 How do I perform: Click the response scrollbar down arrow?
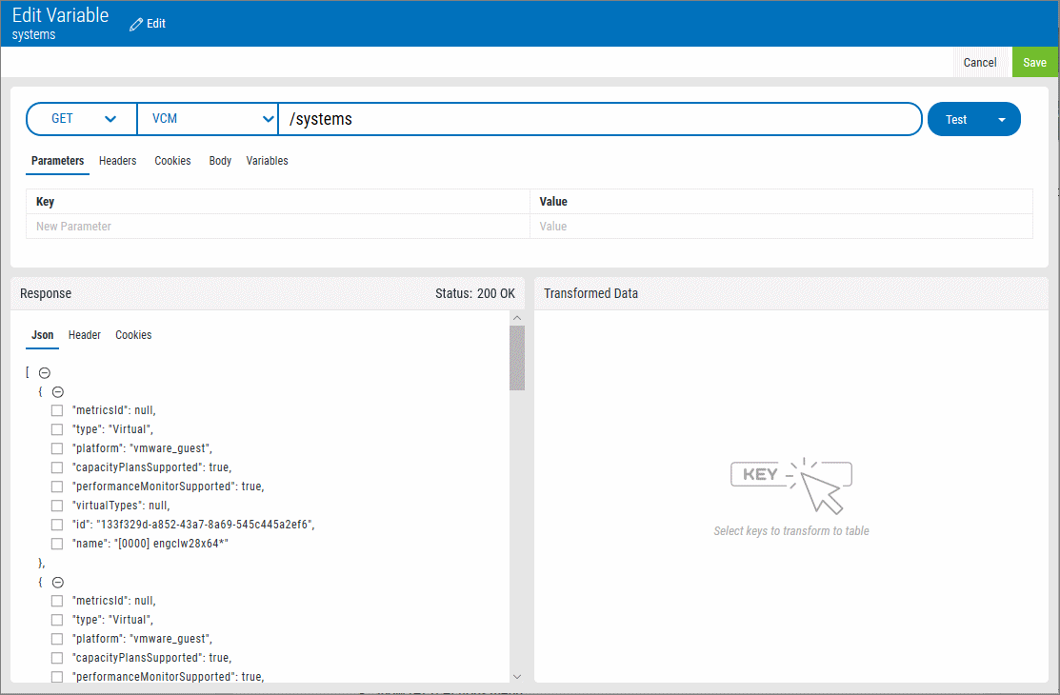[x=517, y=675]
